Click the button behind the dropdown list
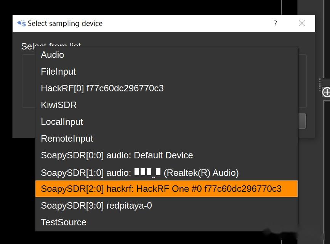 (303, 121)
